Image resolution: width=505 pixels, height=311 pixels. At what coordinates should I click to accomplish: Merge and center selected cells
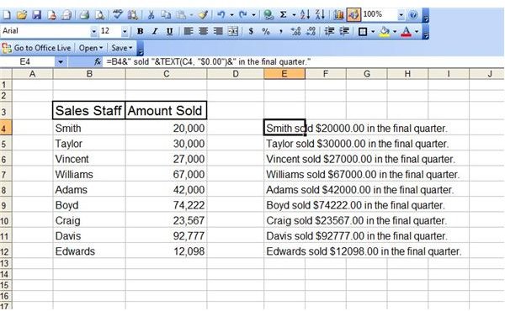(233, 31)
